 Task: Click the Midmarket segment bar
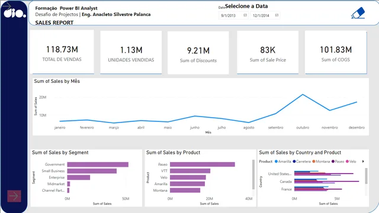click(69, 184)
